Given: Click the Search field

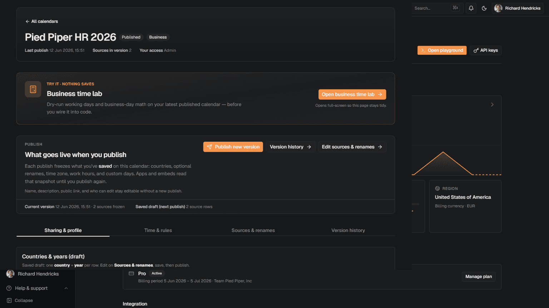Looking at the screenshot, I should pos(437,8).
